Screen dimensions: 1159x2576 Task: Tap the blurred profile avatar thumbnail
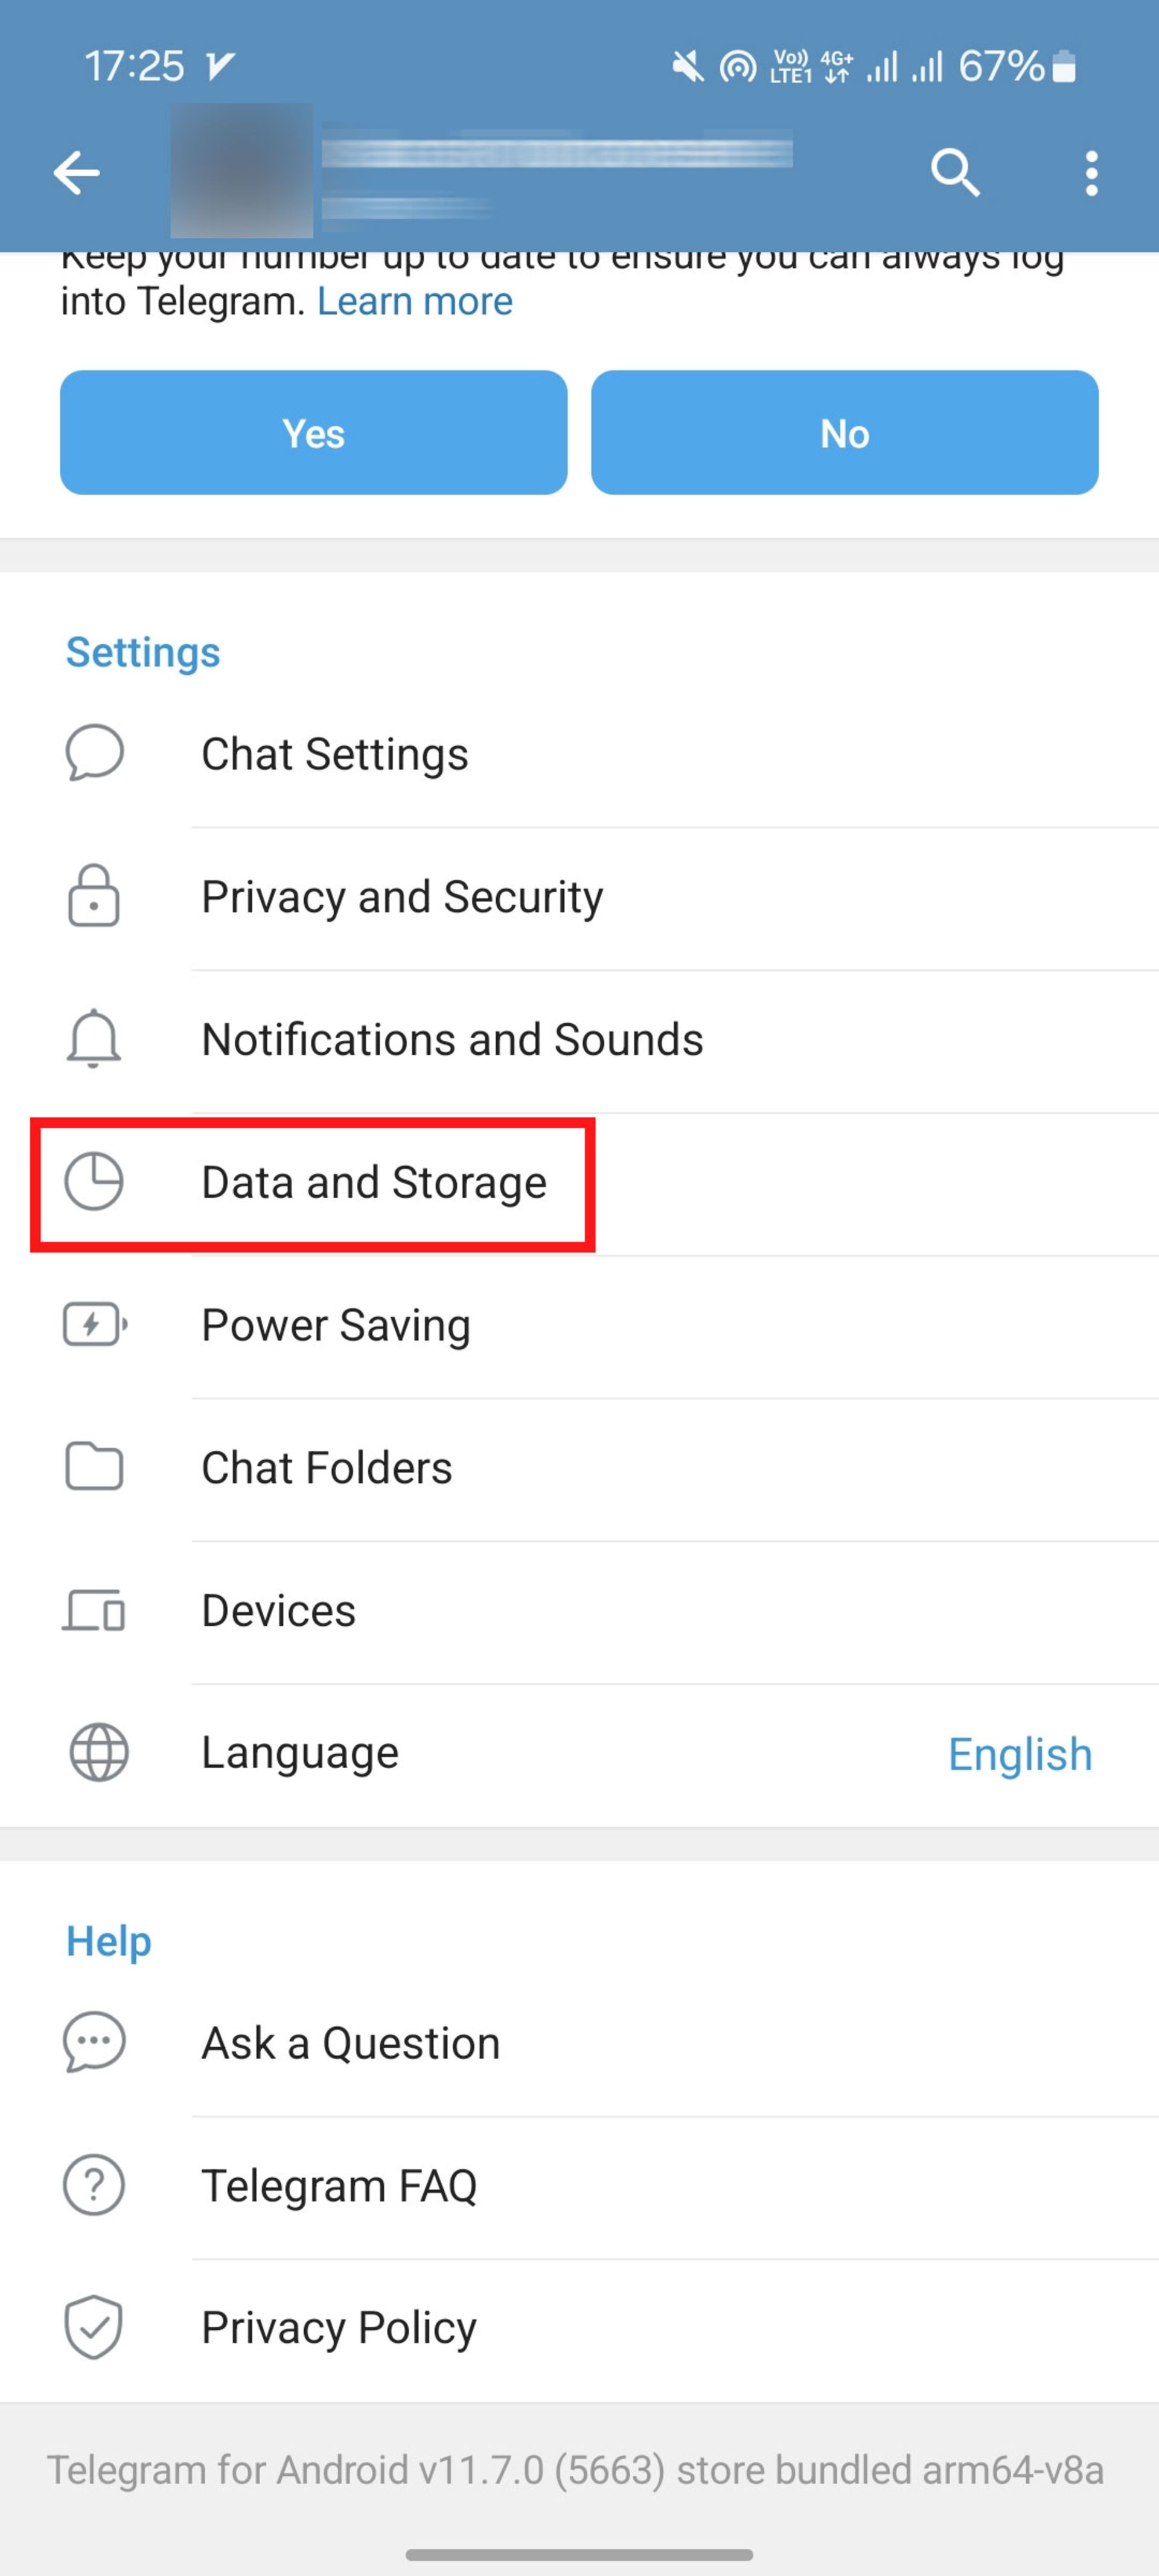(241, 171)
